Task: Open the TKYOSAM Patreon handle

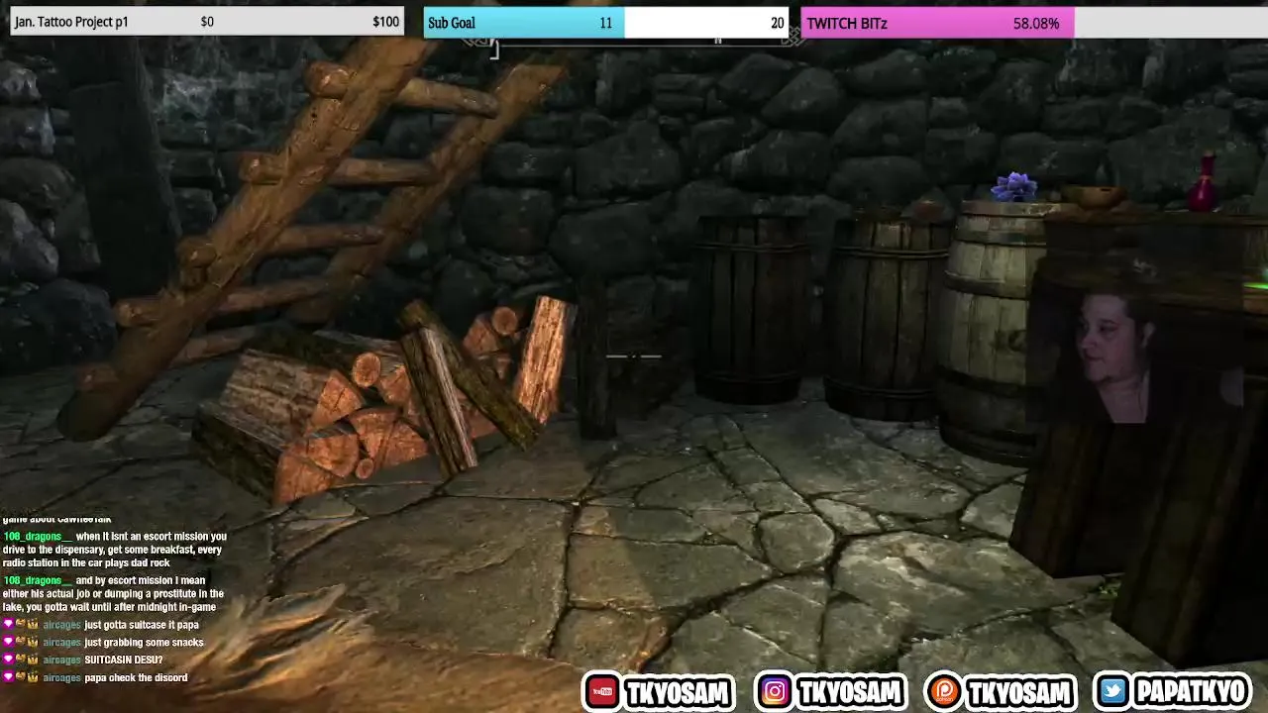Action: coord(1020,692)
